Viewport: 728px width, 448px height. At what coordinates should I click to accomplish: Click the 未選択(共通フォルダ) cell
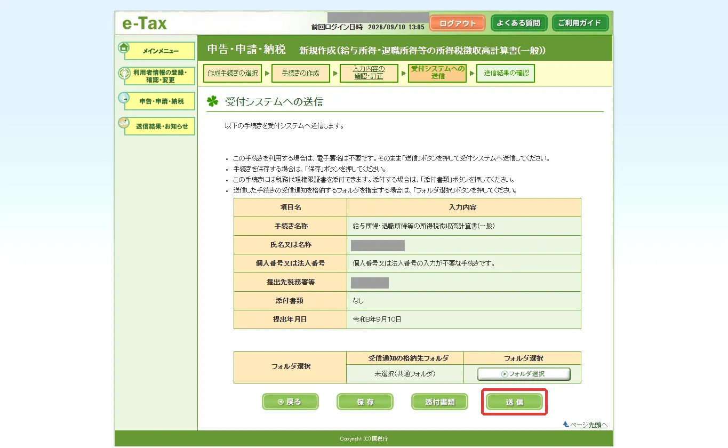[x=405, y=374]
